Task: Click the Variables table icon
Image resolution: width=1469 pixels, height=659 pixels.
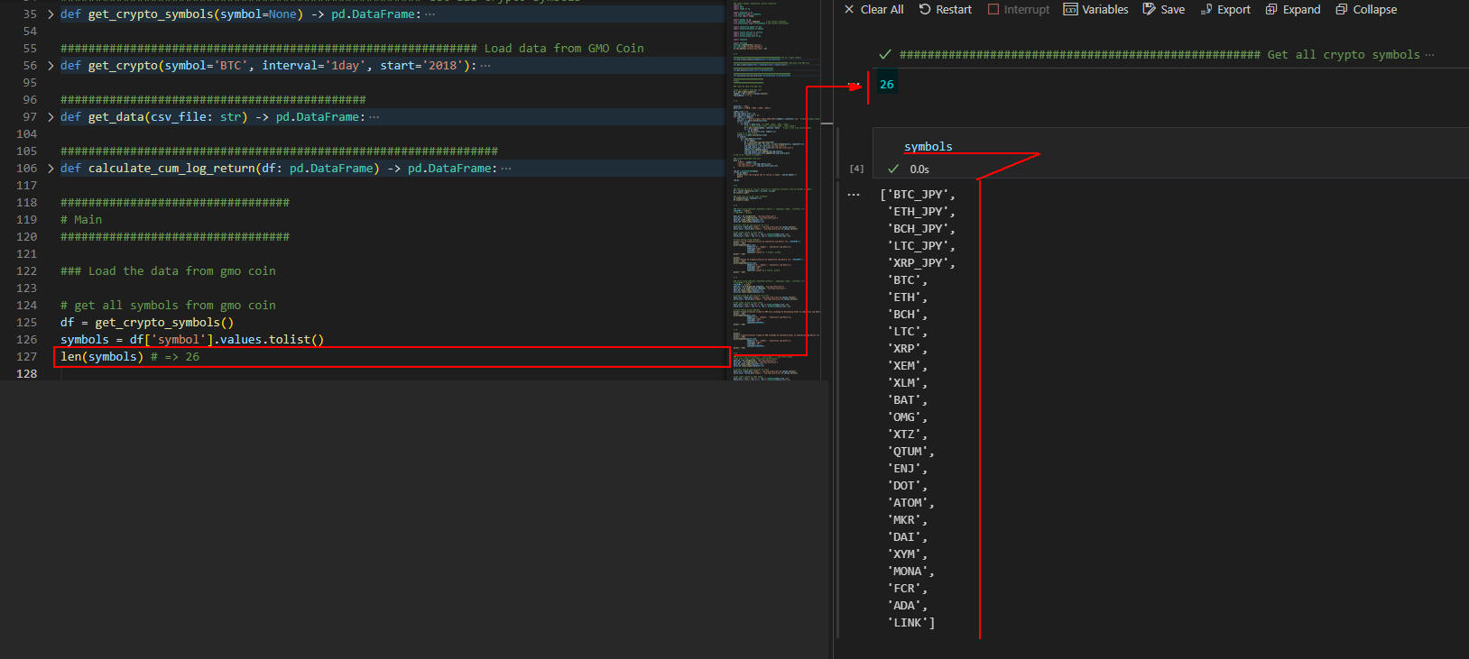Action: 1070,9
